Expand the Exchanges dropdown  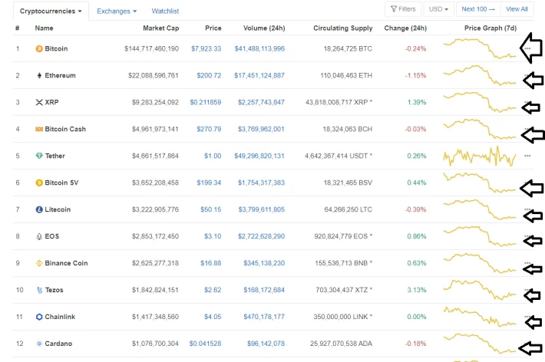(x=117, y=11)
